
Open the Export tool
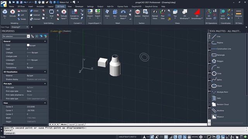[98, 13]
